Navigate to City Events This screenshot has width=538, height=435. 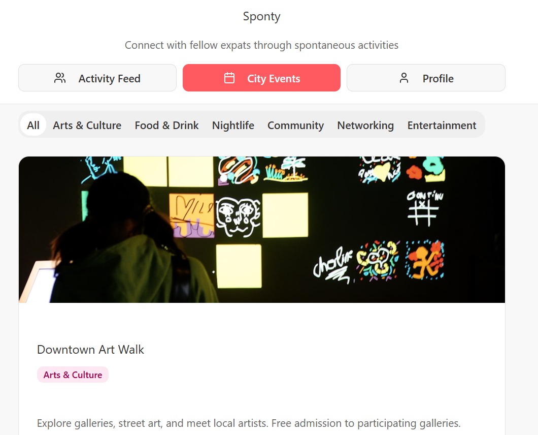(x=261, y=78)
